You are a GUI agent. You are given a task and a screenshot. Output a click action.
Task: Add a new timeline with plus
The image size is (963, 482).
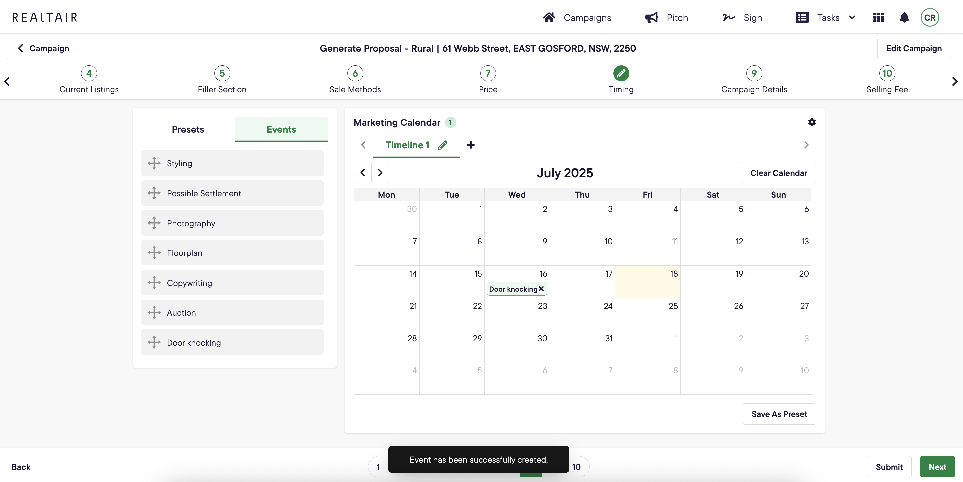click(x=471, y=145)
